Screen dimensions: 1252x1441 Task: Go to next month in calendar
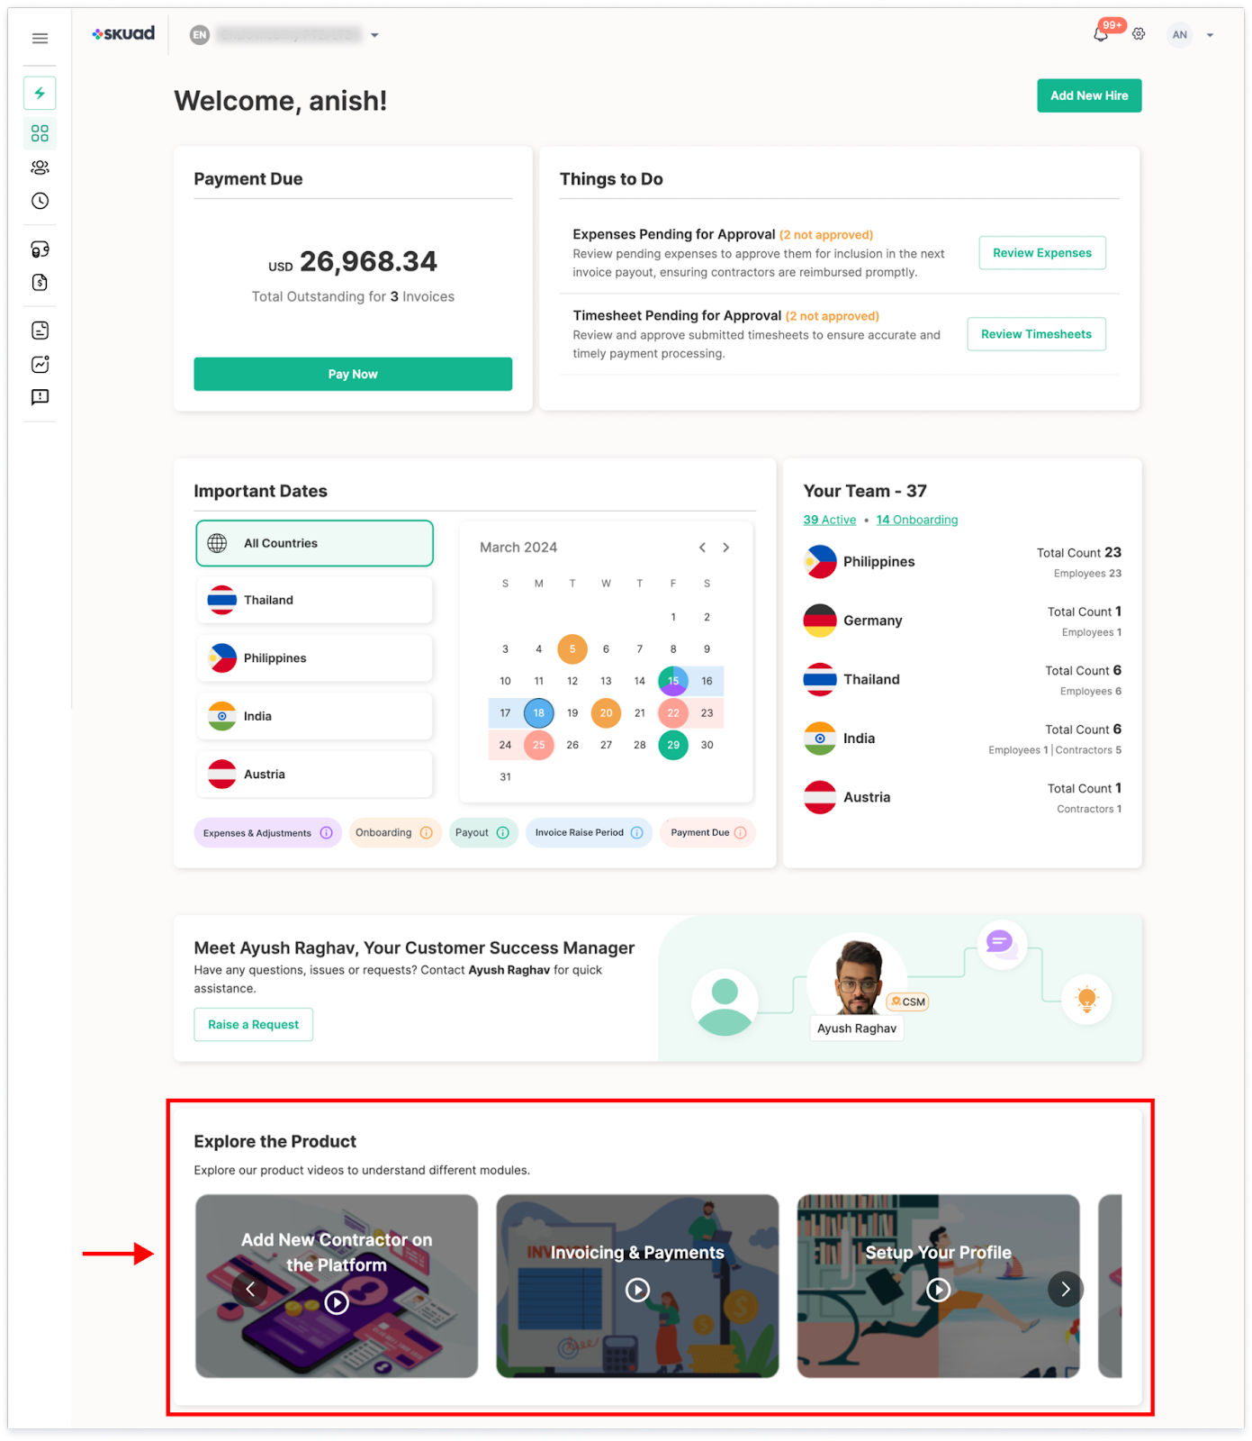[726, 548]
